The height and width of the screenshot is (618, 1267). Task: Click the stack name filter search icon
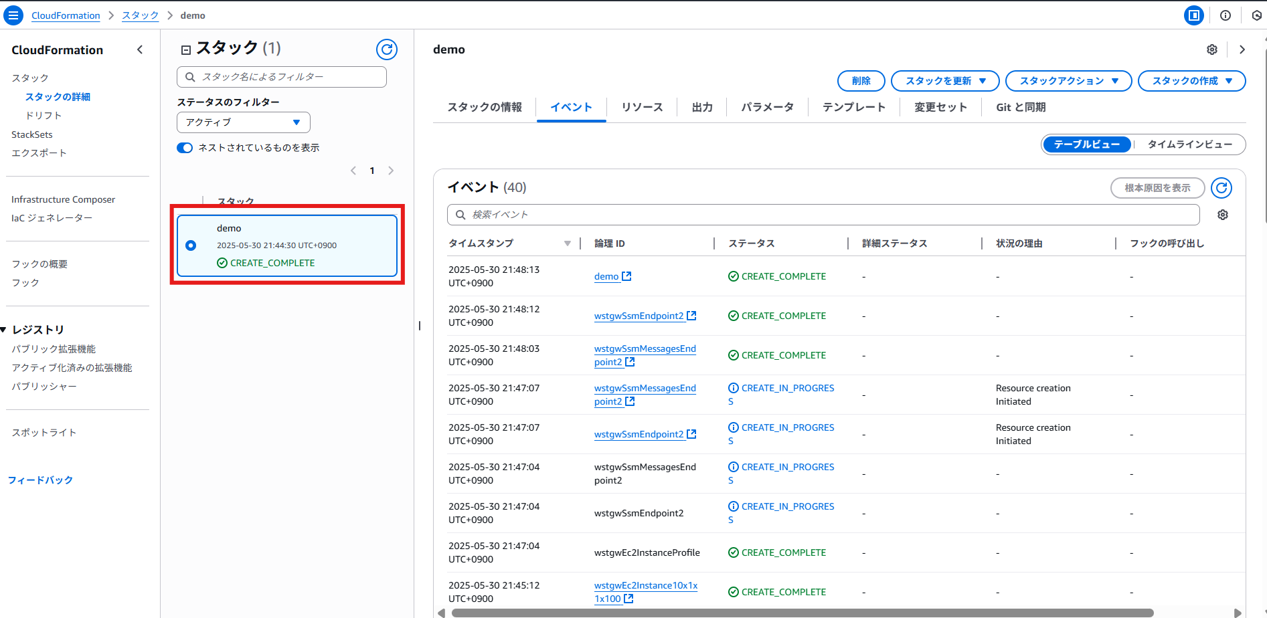[x=190, y=77]
